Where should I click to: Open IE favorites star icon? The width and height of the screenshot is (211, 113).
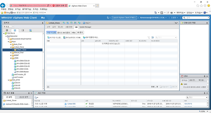201,6
